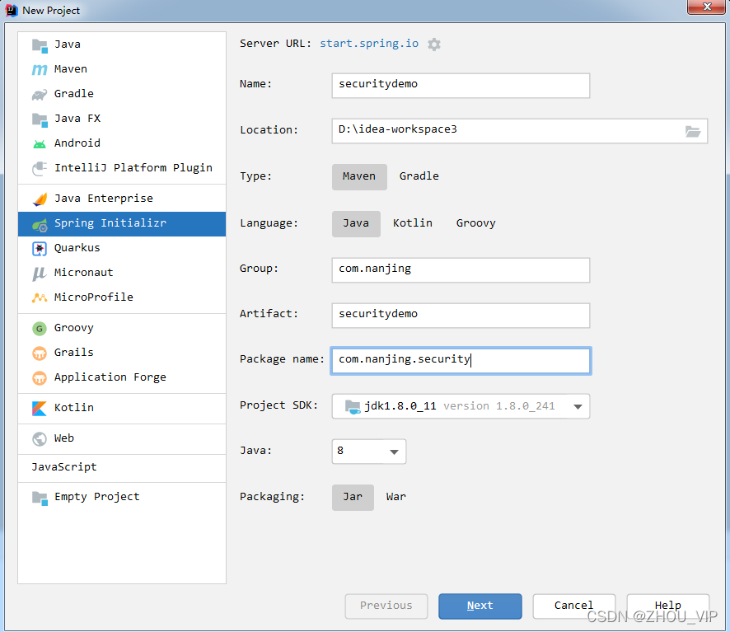The height and width of the screenshot is (632, 730).
Task: Click the Quarkus icon
Action: coord(40,249)
